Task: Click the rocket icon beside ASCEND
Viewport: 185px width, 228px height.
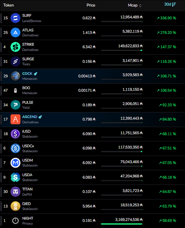Action: coord(40,117)
